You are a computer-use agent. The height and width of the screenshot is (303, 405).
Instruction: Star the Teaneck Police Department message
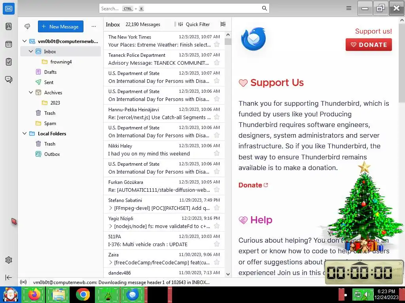click(217, 63)
